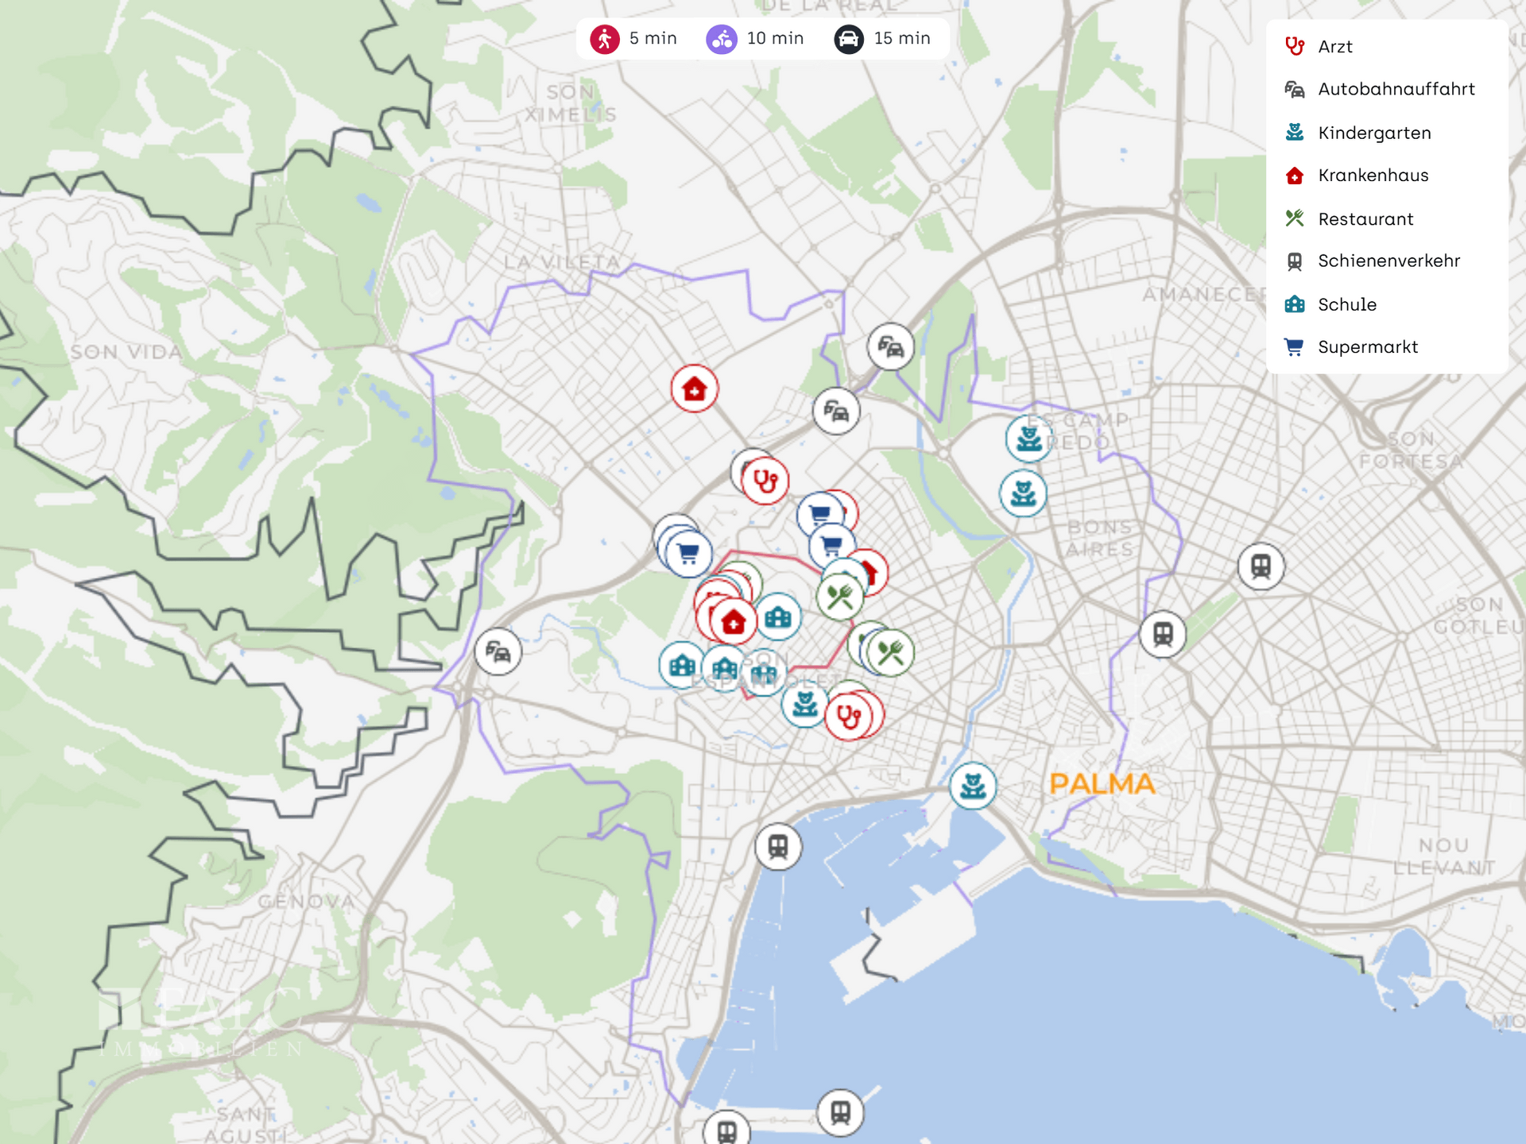Toggle the 5 min walking isochrone
The width and height of the screenshot is (1526, 1144).
(634, 38)
